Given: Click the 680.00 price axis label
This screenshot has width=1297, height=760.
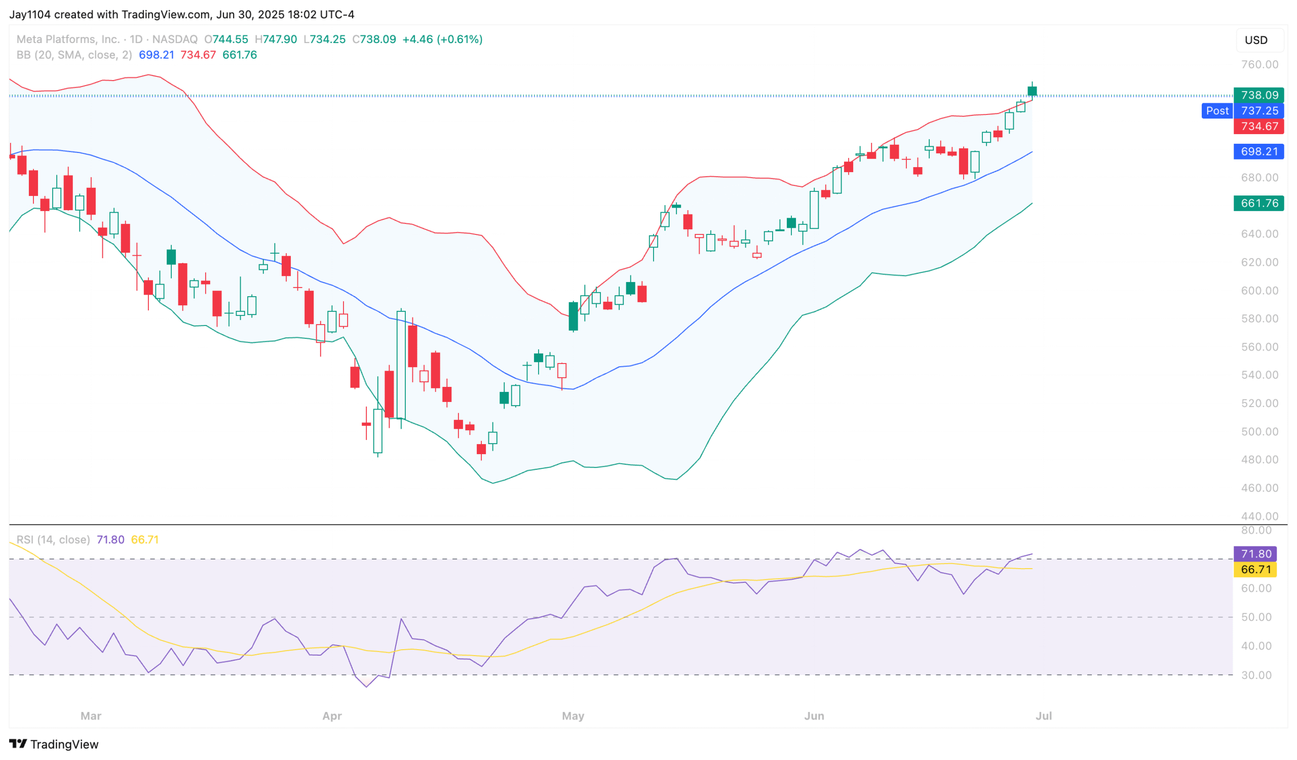Looking at the screenshot, I should click(1260, 178).
